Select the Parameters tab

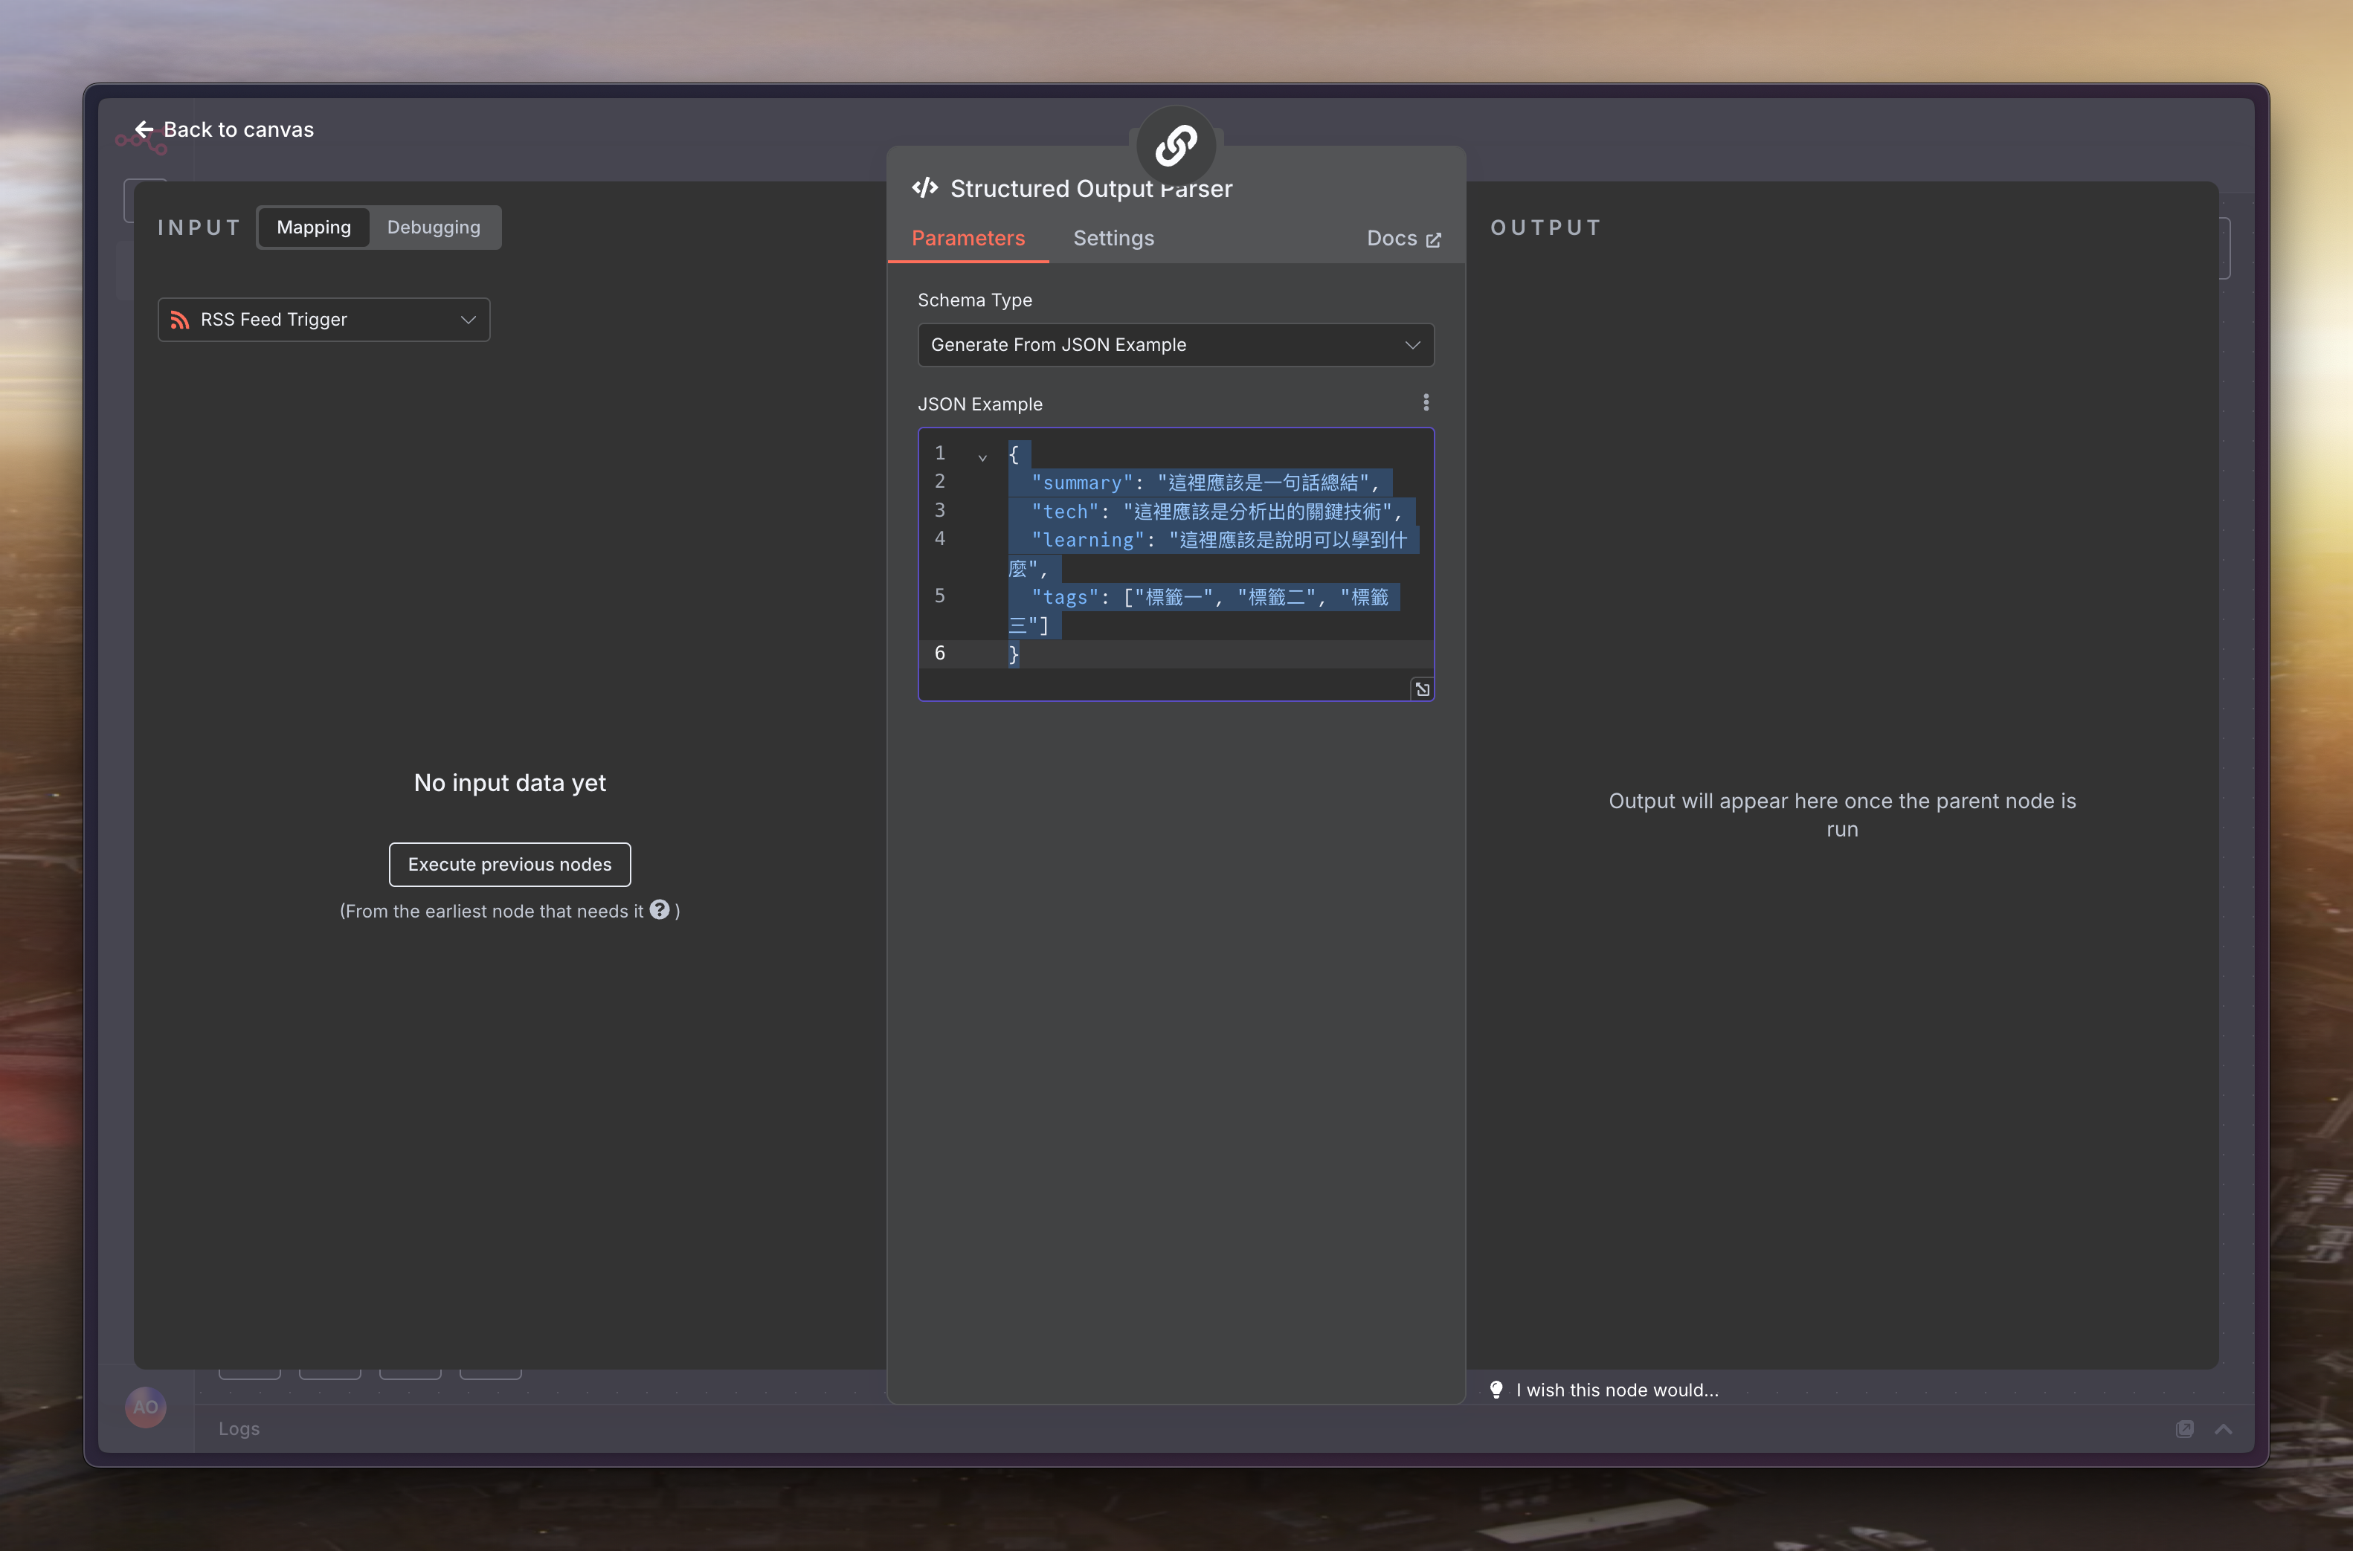pyautogui.click(x=968, y=239)
